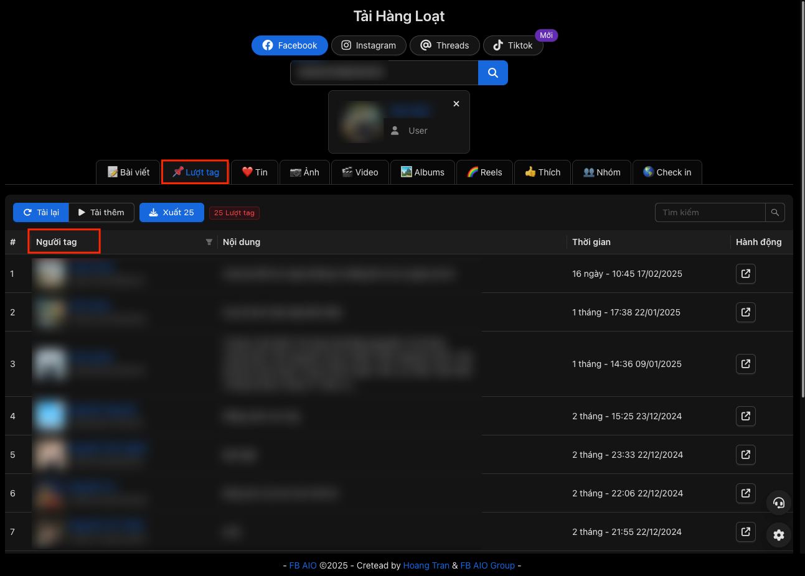
Task: Open the FB AIO Group footer link
Action: coord(487,565)
